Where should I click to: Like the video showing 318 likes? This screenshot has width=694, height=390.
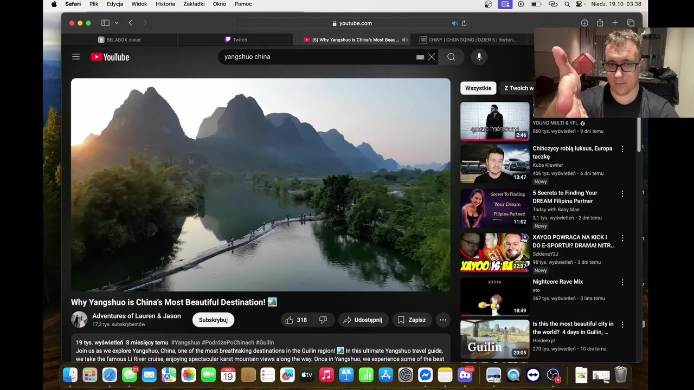296,320
